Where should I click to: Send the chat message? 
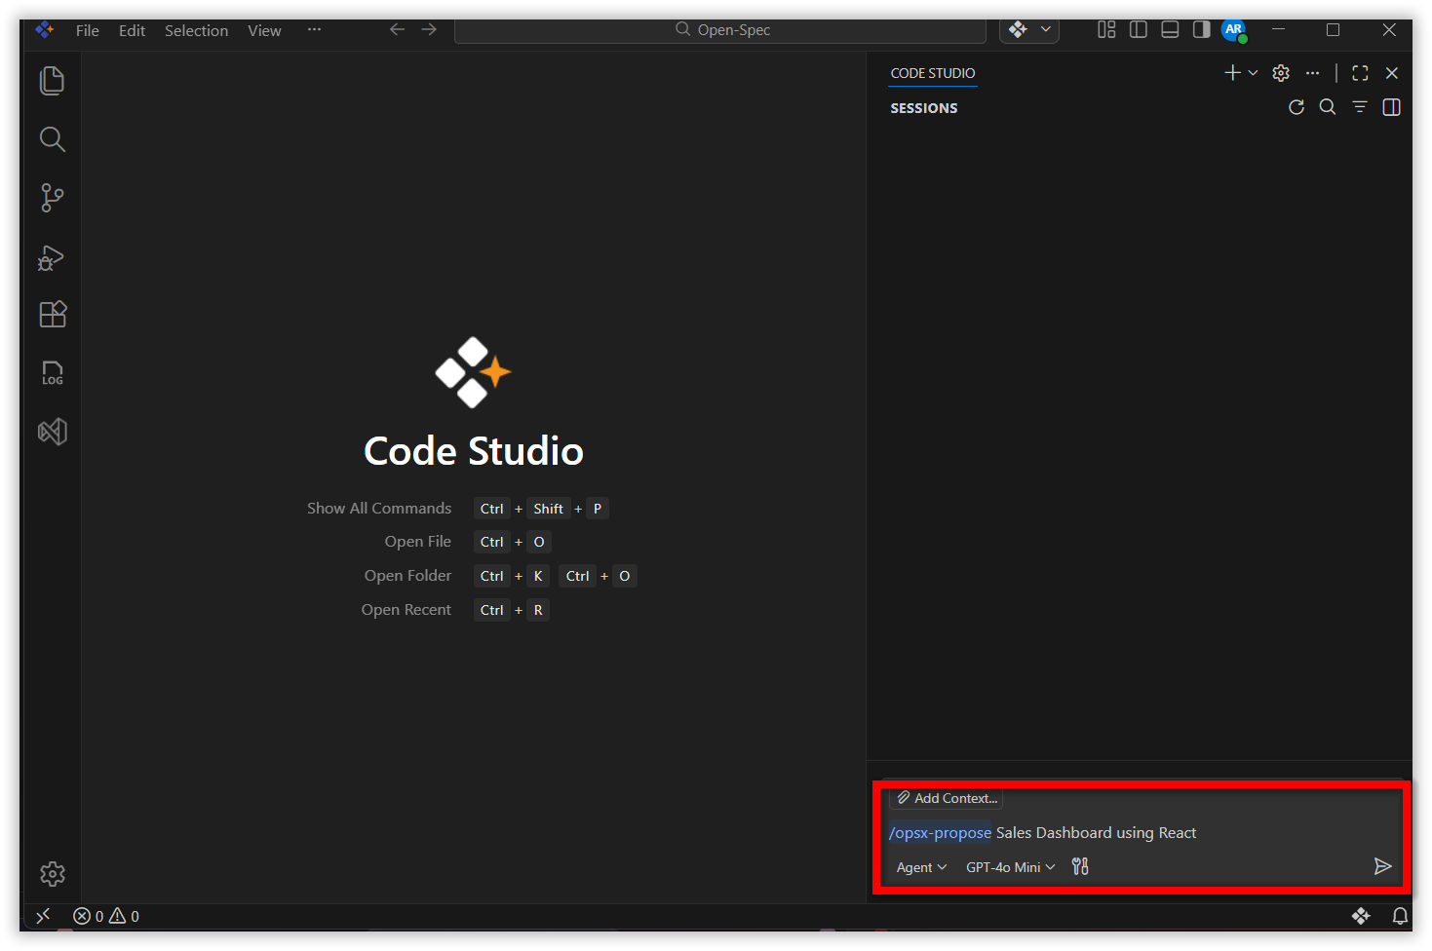pos(1382,866)
